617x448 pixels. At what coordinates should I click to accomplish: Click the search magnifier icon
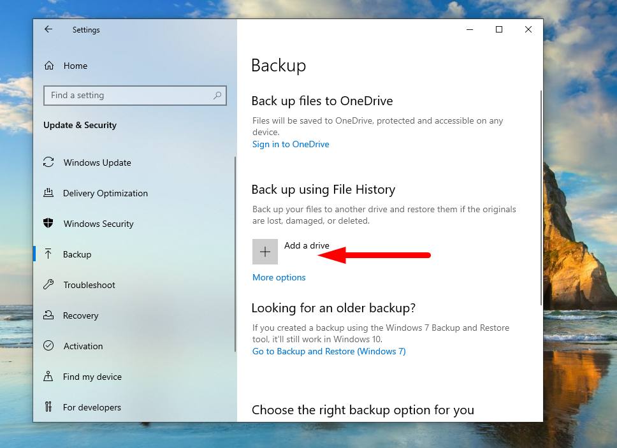217,96
